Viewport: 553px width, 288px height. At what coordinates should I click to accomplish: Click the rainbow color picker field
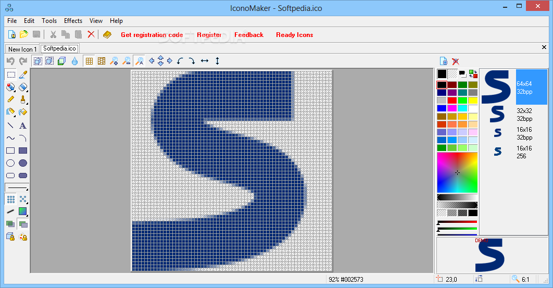457,172
